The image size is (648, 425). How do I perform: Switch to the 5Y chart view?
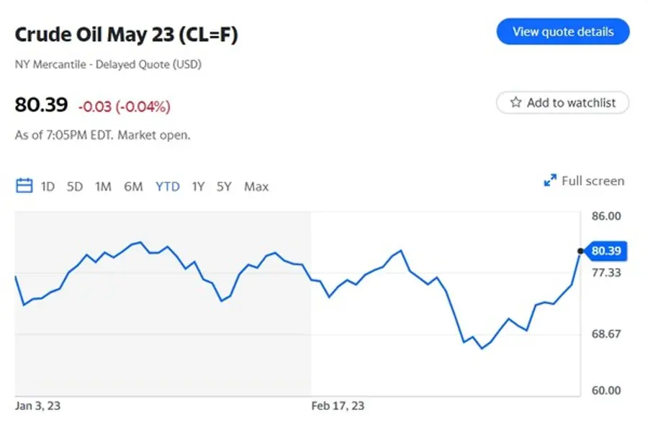[x=224, y=186]
